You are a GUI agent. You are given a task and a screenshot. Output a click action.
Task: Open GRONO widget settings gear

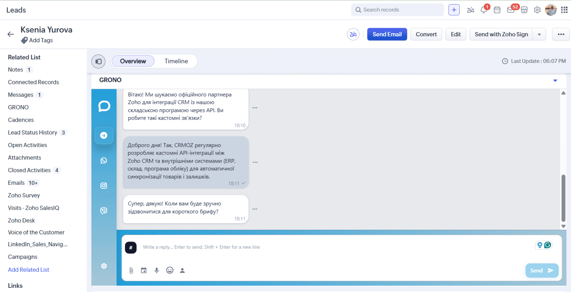pyautogui.click(x=104, y=266)
